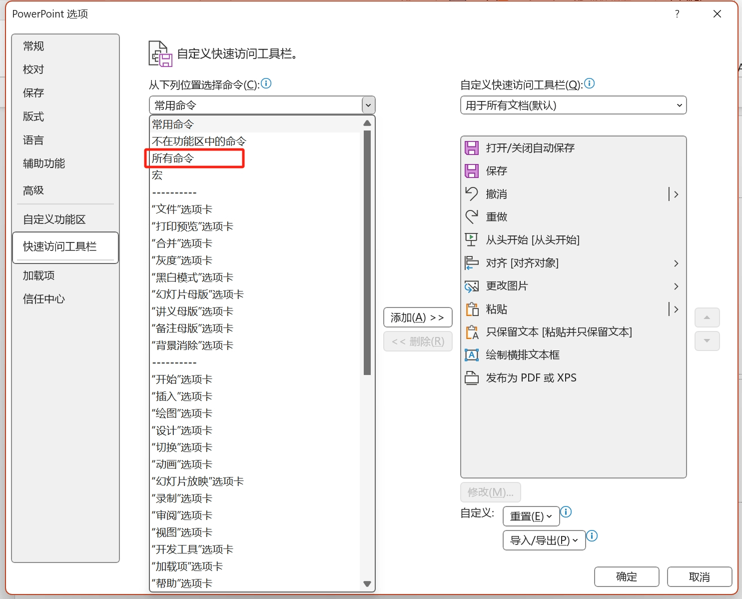Viewport: 742px width, 599px height.
Task: Select 辅助功能 in the options sidebar
Action: pyautogui.click(x=65, y=163)
